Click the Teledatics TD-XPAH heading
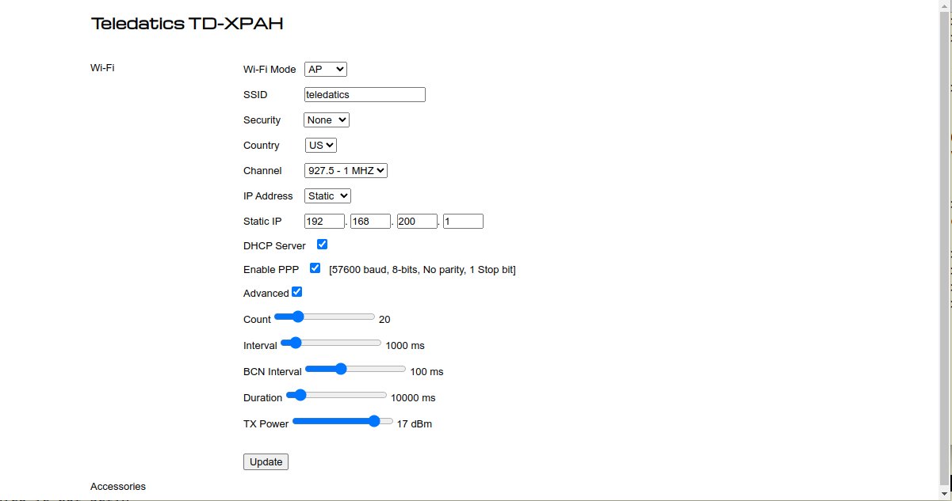 point(187,24)
